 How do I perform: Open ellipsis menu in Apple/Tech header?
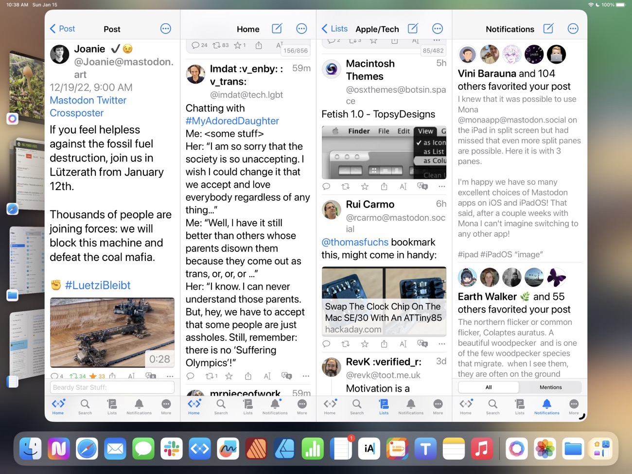click(x=437, y=29)
